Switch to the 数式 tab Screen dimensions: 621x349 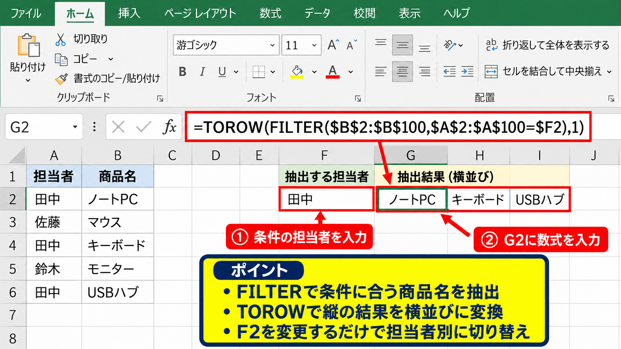click(x=270, y=13)
